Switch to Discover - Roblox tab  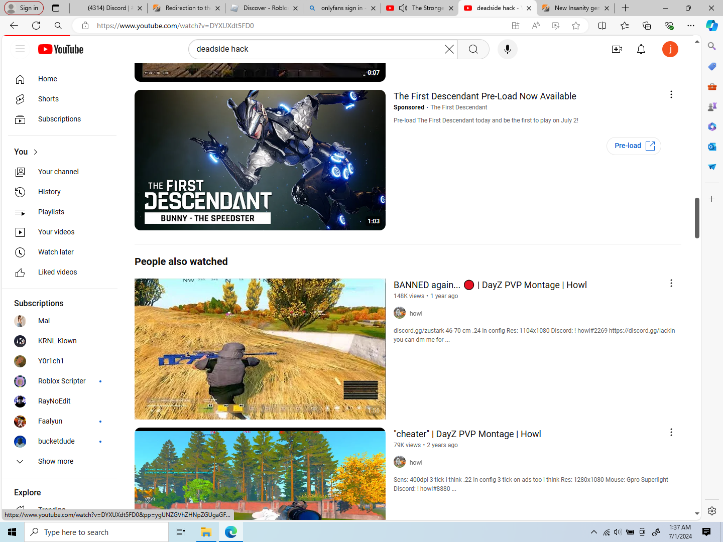[264, 8]
